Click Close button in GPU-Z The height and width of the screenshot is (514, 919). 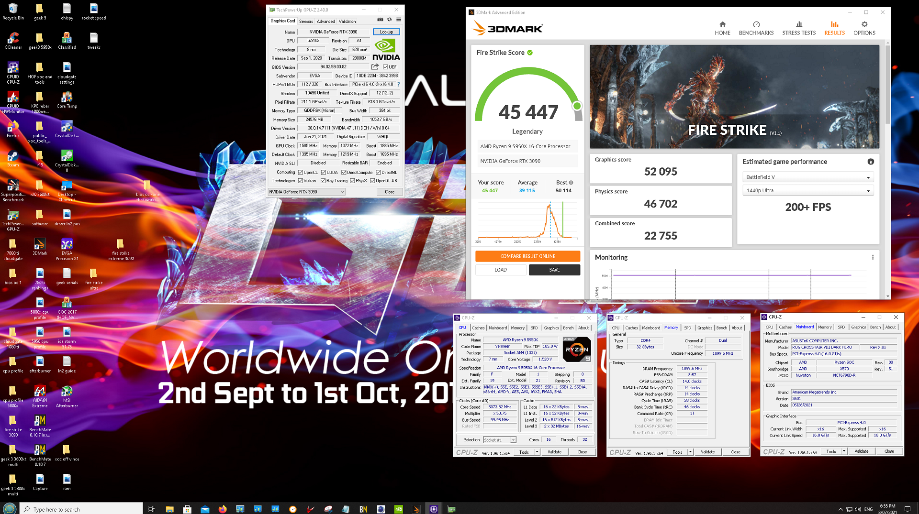(390, 192)
